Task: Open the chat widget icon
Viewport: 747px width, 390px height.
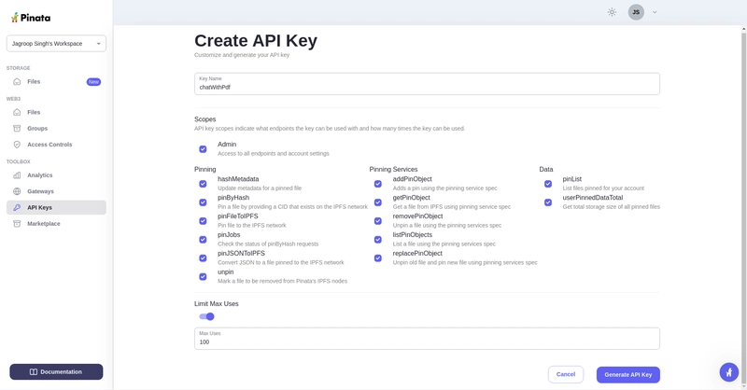Action: [x=729, y=372]
